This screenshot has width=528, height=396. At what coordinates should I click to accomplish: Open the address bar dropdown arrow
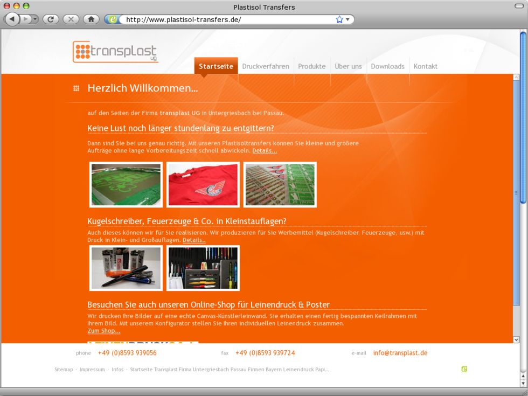click(348, 19)
